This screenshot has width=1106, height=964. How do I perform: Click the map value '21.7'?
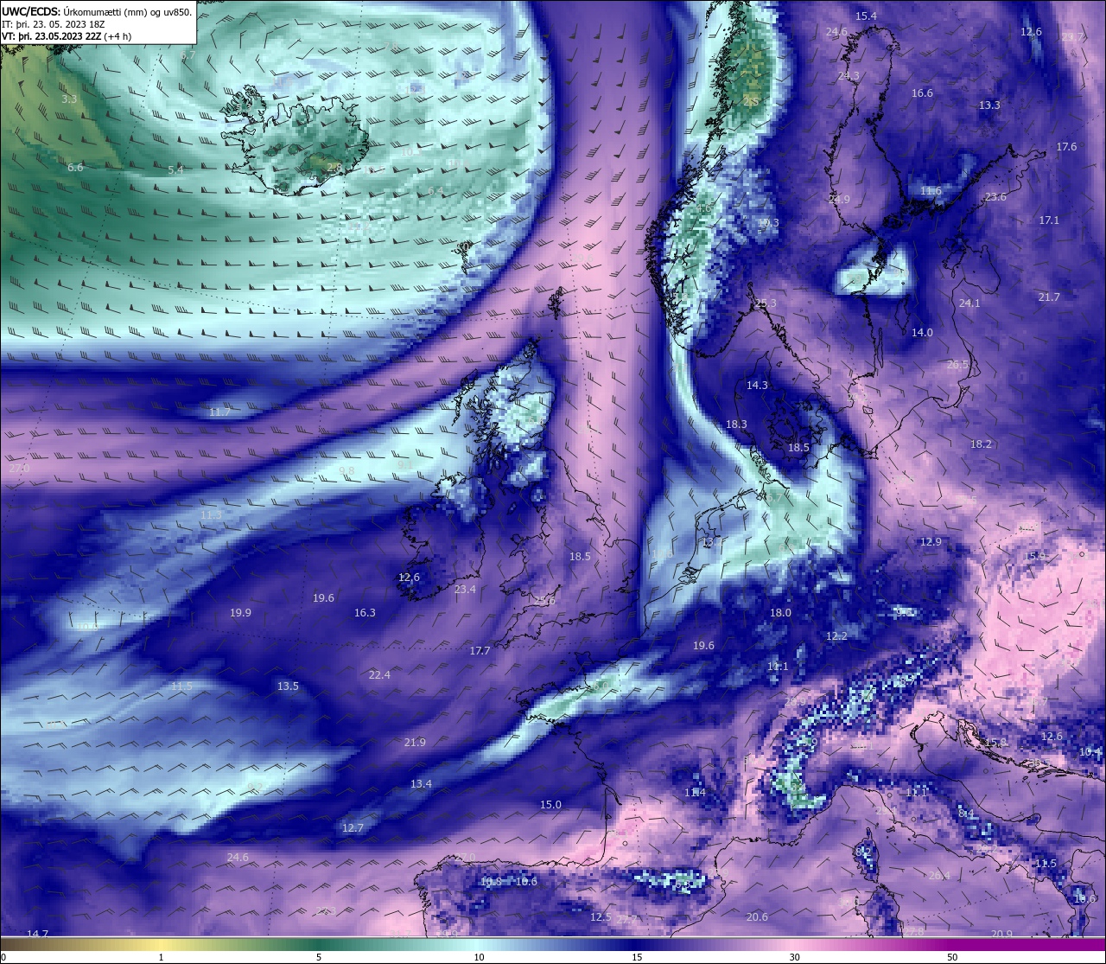coord(1048,297)
